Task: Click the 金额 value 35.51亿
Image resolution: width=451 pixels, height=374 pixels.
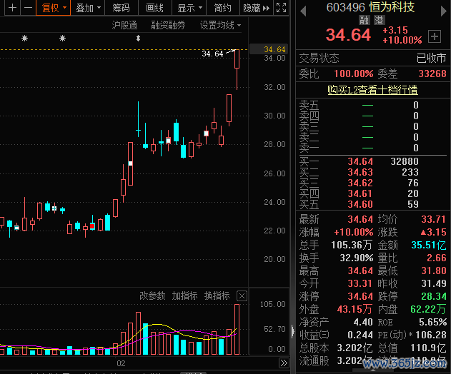Action: (x=429, y=245)
